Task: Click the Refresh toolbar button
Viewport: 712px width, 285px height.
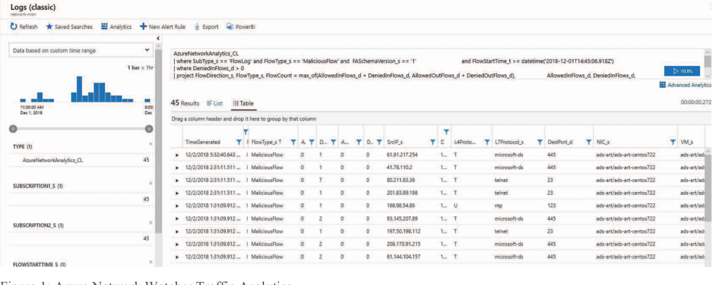Action: [24, 27]
